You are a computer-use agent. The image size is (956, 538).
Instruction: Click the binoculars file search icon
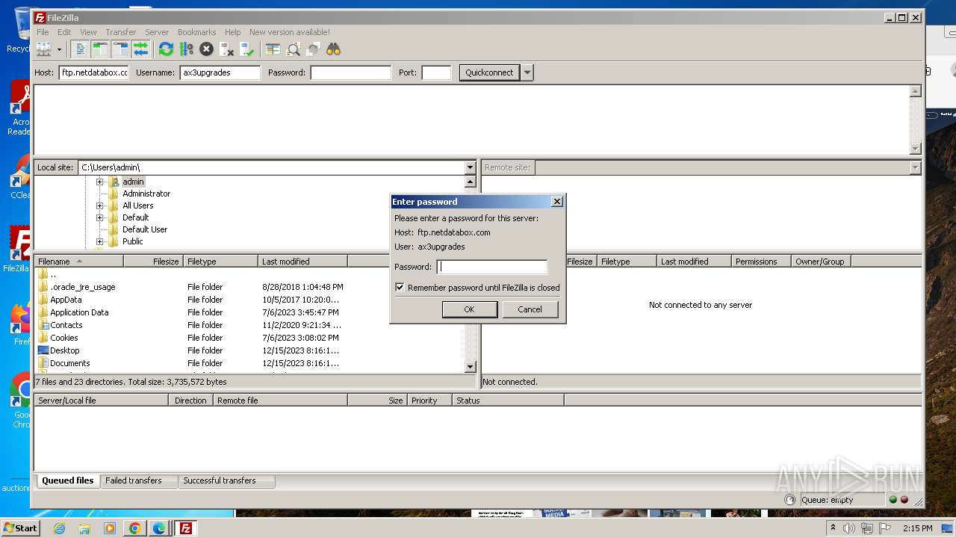(333, 49)
